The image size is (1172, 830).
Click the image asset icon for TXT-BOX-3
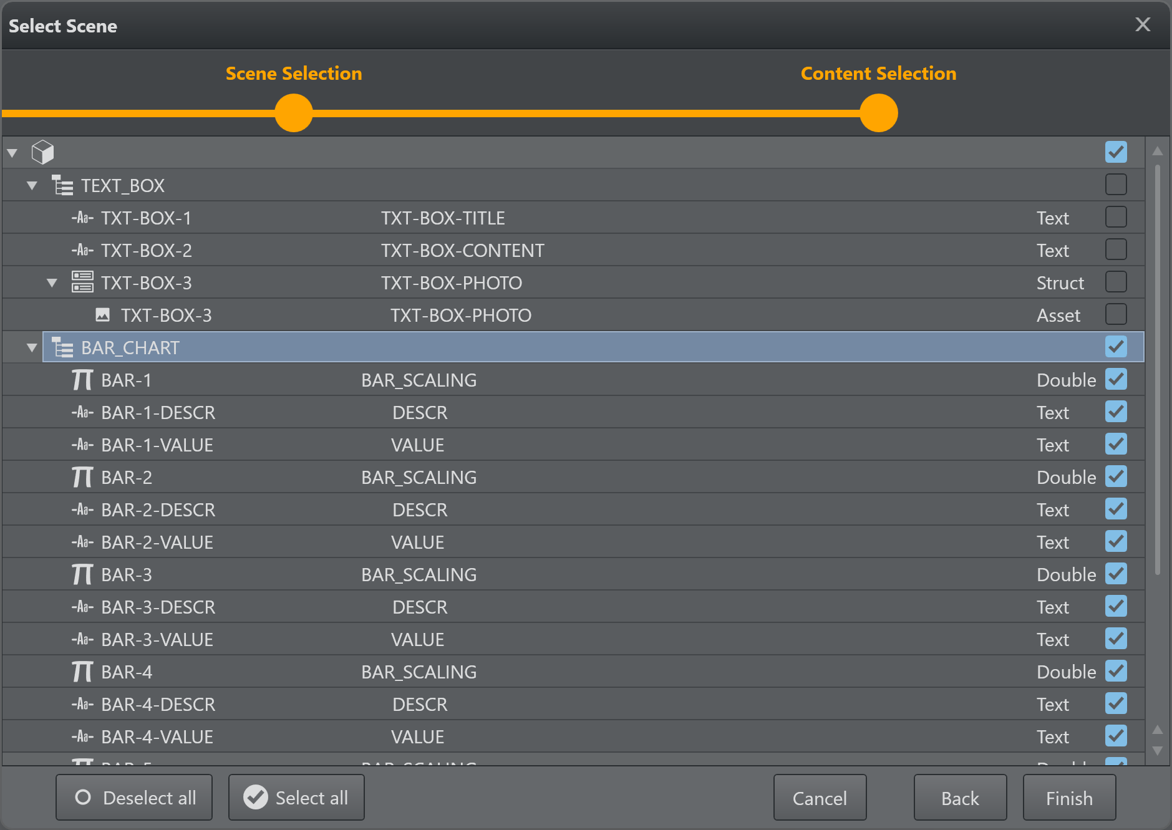[102, 315]
